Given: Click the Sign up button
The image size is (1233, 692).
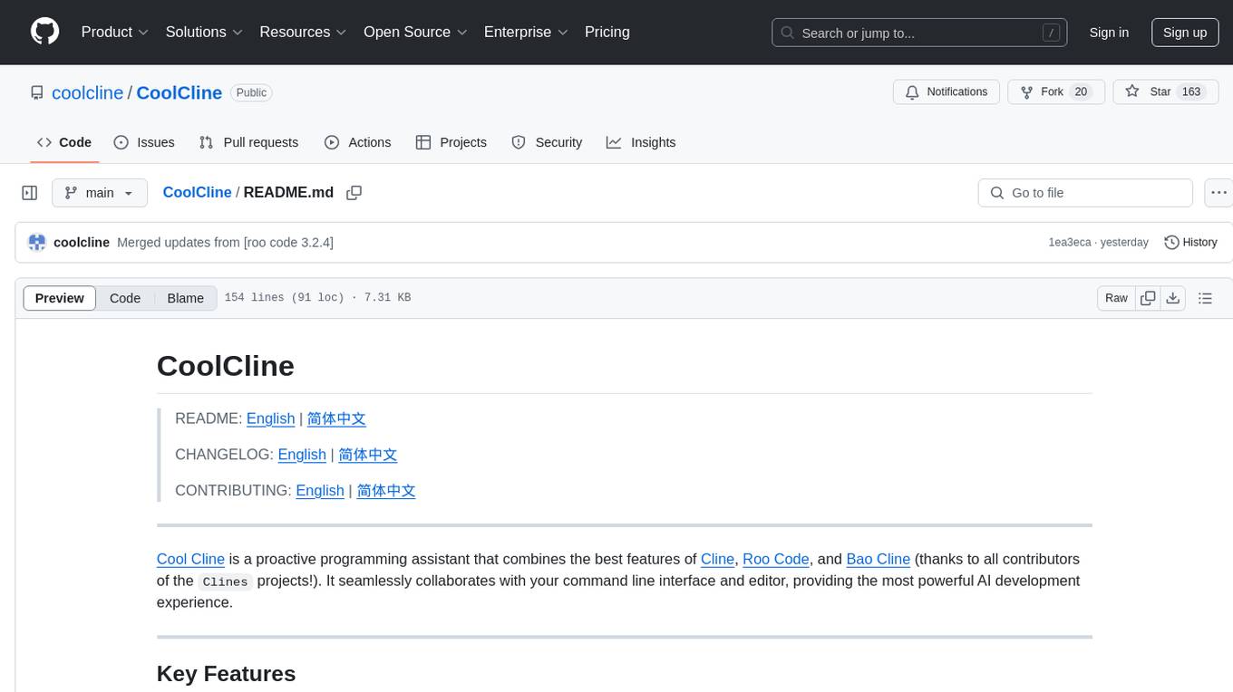Looking at the screenshot, I should click(1185, 33).
